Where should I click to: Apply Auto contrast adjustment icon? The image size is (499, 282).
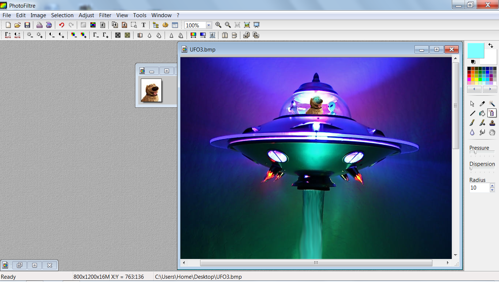click(x=18, y=35)
